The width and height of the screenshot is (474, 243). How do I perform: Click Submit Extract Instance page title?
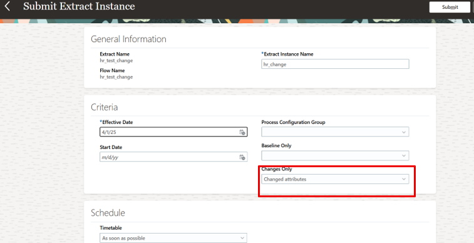(x=79, y=6)
